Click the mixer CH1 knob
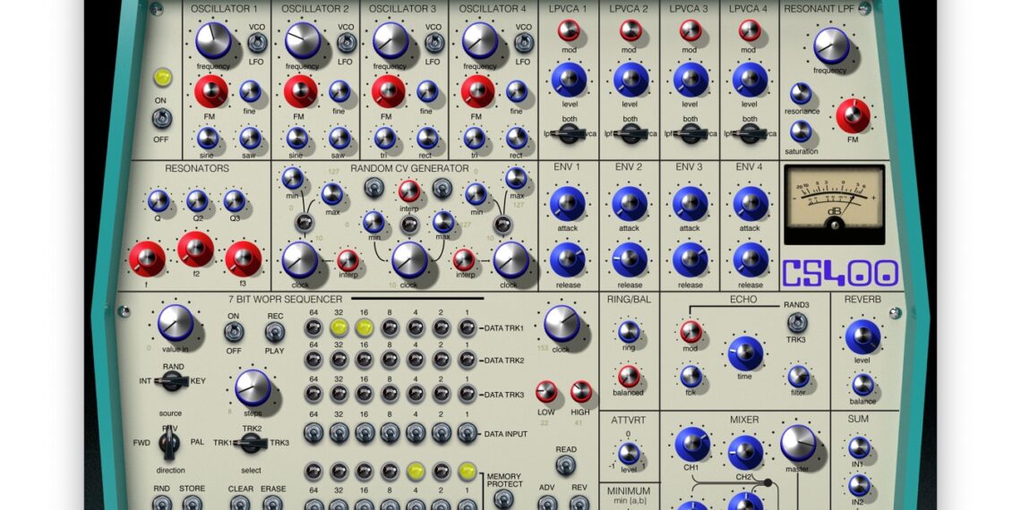The image size is (1021, 510). [x=692, y=445]
